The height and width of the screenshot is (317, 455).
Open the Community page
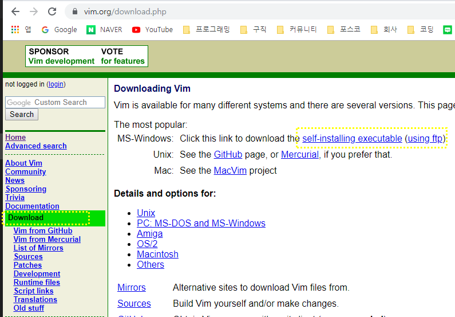click(26, 172)
